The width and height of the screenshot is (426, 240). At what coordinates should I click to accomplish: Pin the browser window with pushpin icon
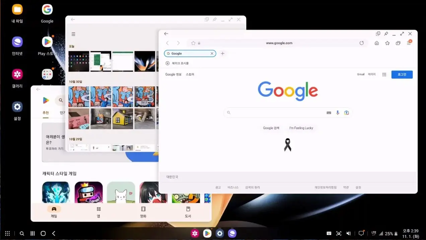click(x=386, y=34)
